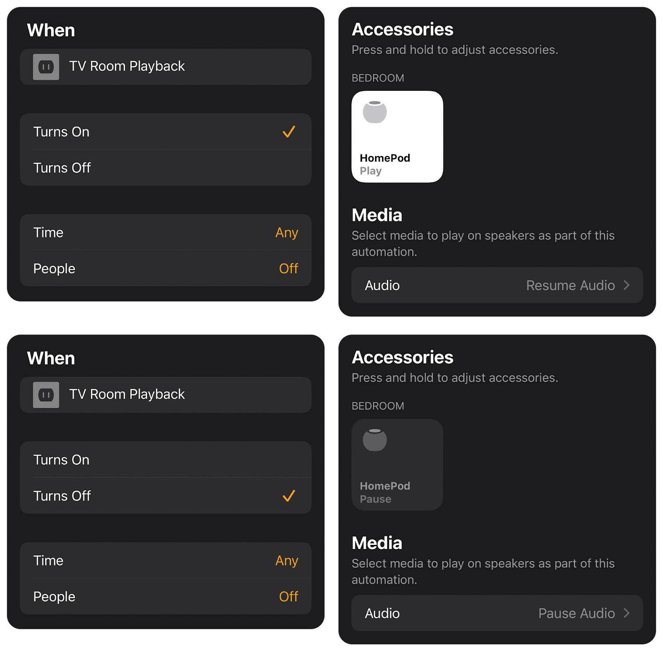663x663 pixels.
Task: Open the bottom TV Room Playback row
Action: pyautogui.click(x=166, y=395)
